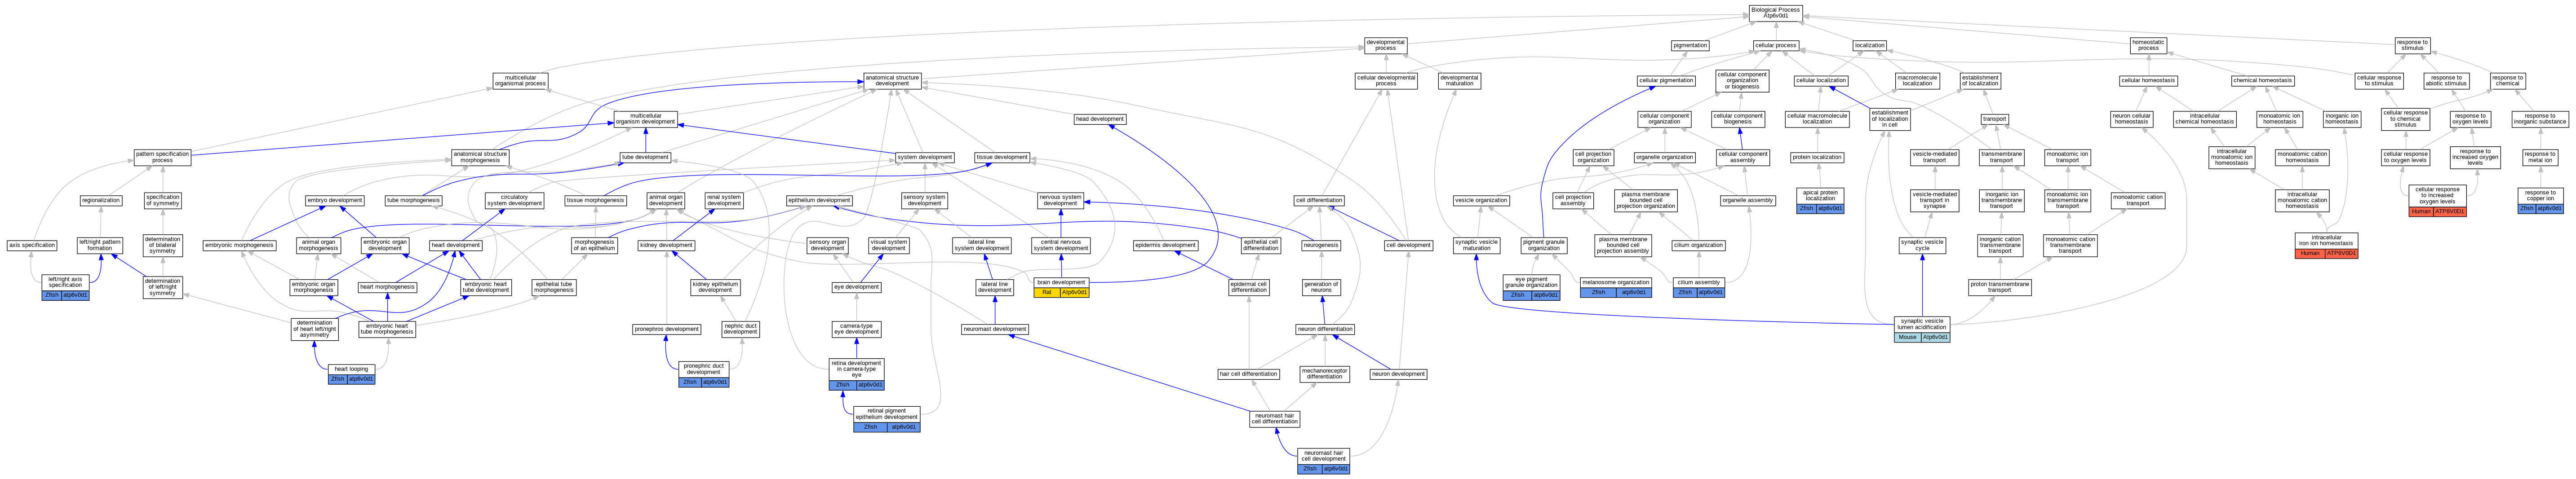
Task: Click the root 'Biological Process Atp6v0d1' node
Action: (x=1776, y=13)
